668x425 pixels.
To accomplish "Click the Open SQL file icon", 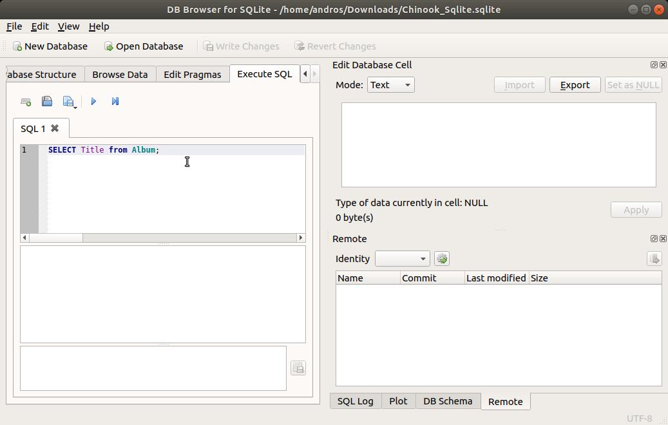I will pos(47,101).
